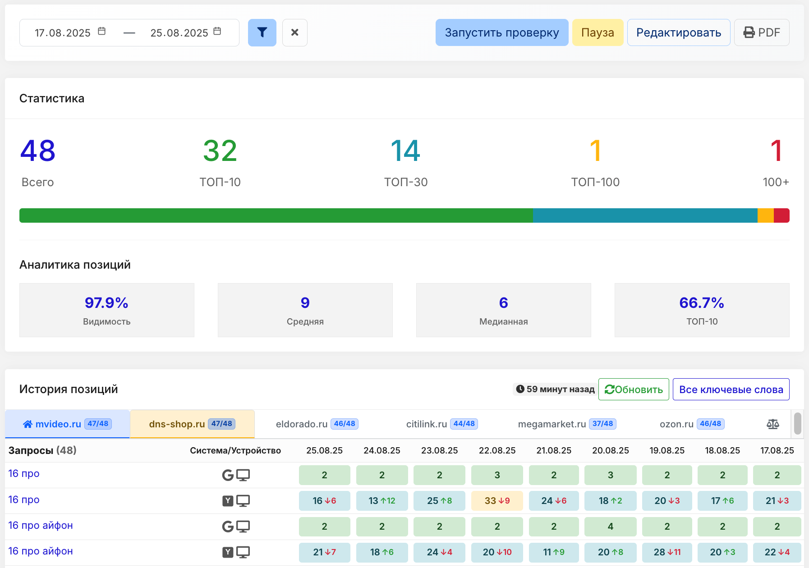Image resolution: width=809 pixels, height=568 pixels.
Task: Click the Редактировать button
Action: point(678,32)
